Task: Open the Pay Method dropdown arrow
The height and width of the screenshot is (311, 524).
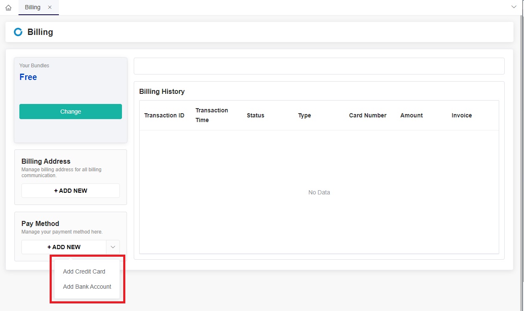Action: (x=113, y=247)
